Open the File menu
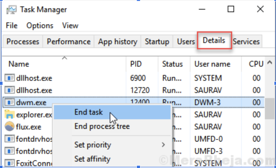 pos(11,26)
